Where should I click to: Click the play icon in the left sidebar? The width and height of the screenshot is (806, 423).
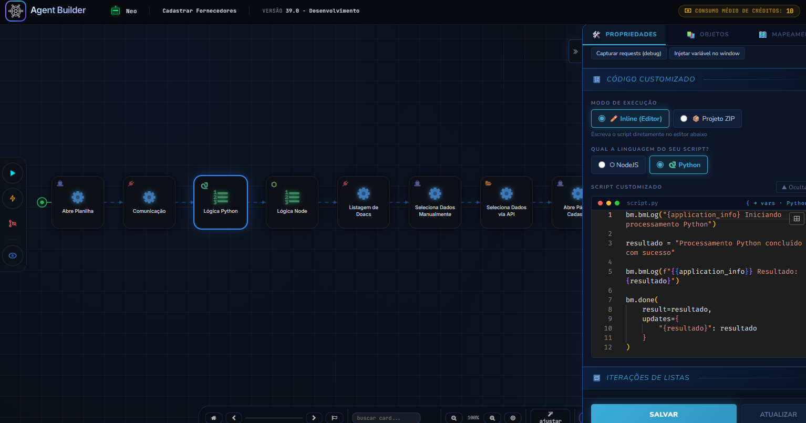pos(13,173)
